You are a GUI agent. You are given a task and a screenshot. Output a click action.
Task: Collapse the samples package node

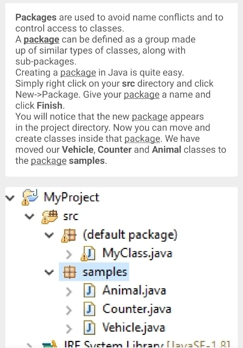[49, 272]
